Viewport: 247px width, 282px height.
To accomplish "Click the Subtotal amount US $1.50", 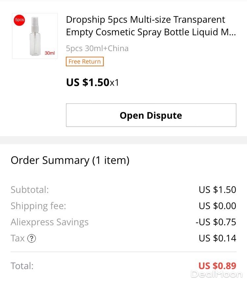I will (x=217, y=190).
